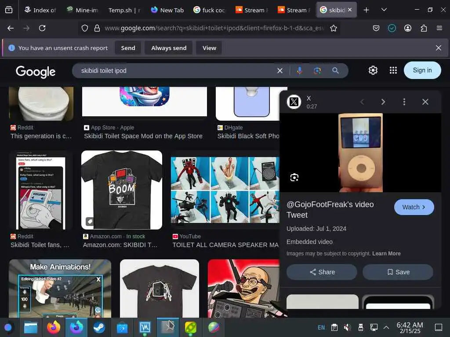Open the Google logo homepage
The width and height of the screenshot is (450, 337).
(36, 72)
